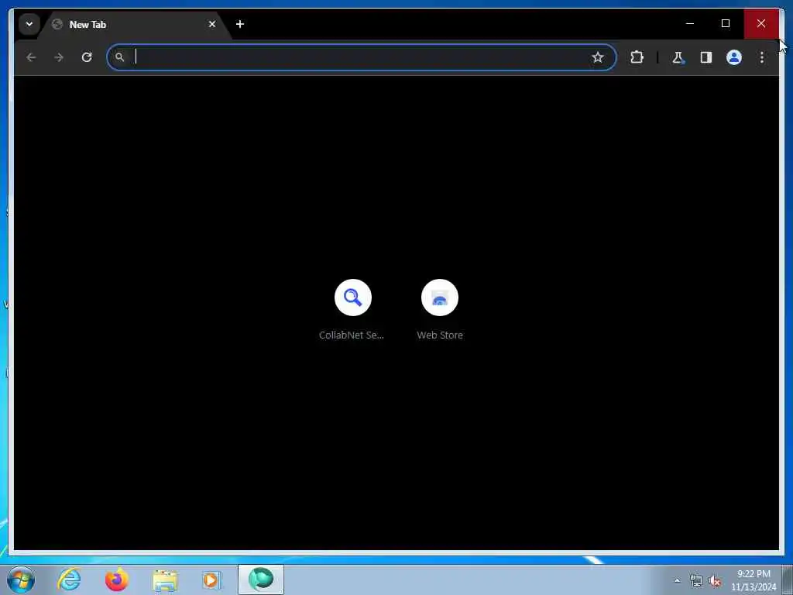Image resolution: width=793 pixels, height=595 pixels.
Task: Open the three-dot browser menu
Action: click(x=762, y=57)
